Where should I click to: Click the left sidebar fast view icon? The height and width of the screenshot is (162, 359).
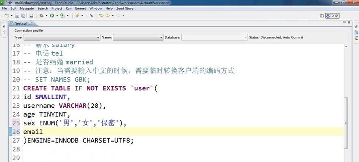click(4, 32)
